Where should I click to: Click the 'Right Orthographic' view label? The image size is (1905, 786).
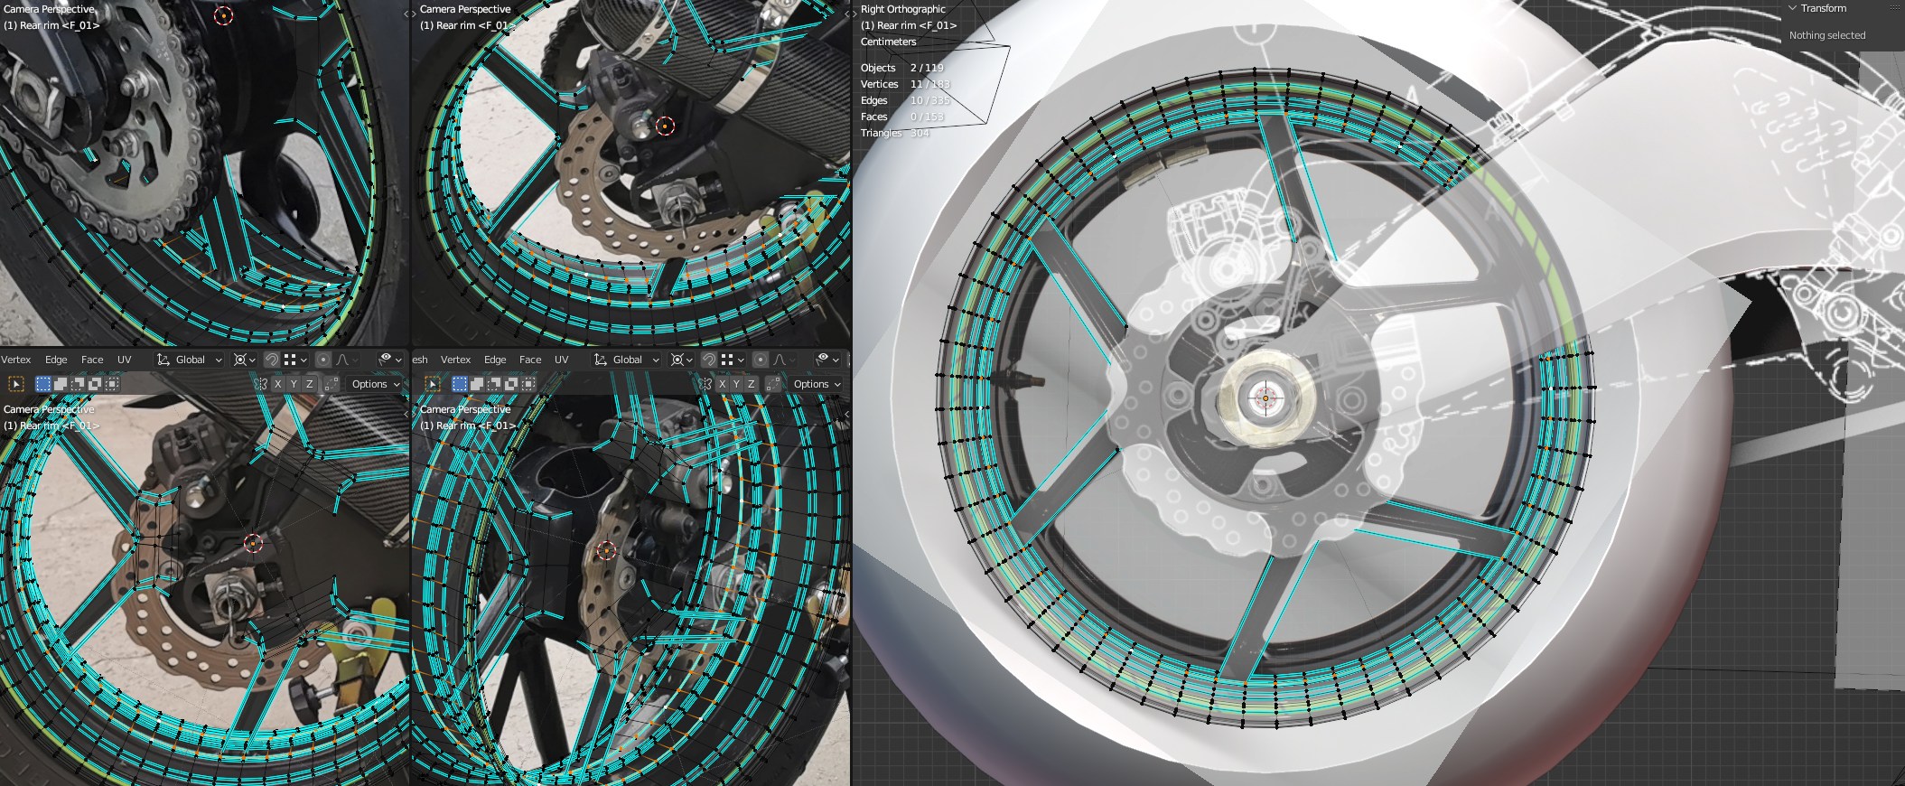coord(902,9)
